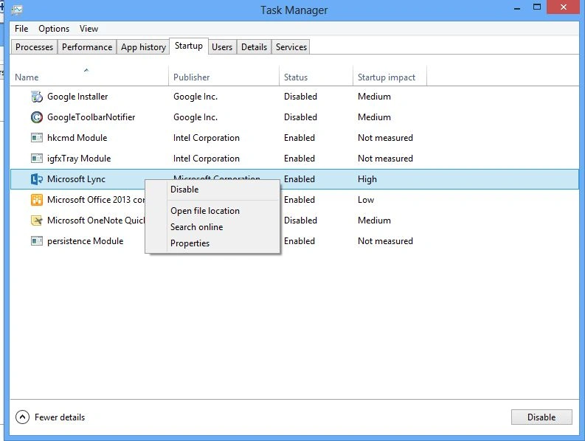
Task: Select the Google Installer name text
Action: tap(77, 97)
